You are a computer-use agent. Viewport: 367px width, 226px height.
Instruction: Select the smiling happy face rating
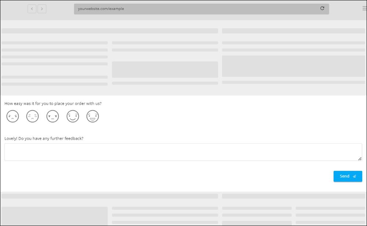(73, 116)
